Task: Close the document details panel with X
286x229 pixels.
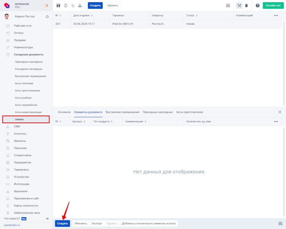Action: 280,112
